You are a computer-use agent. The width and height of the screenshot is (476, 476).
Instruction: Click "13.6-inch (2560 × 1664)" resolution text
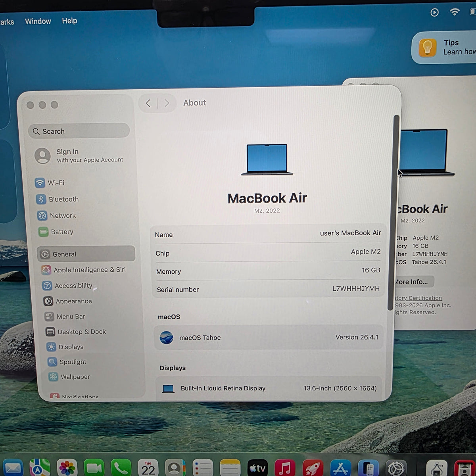(x=340, y=388)
